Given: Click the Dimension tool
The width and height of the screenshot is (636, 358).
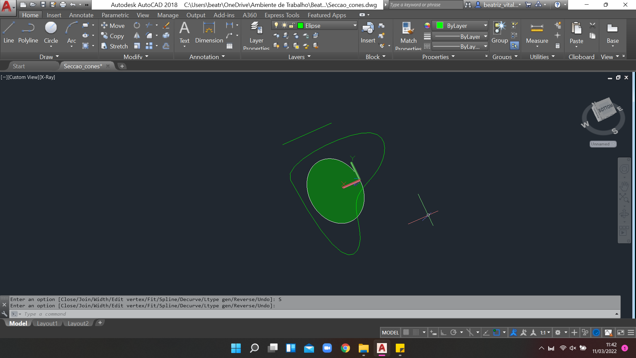Looking at the screenshot, I should pos(209,32).
